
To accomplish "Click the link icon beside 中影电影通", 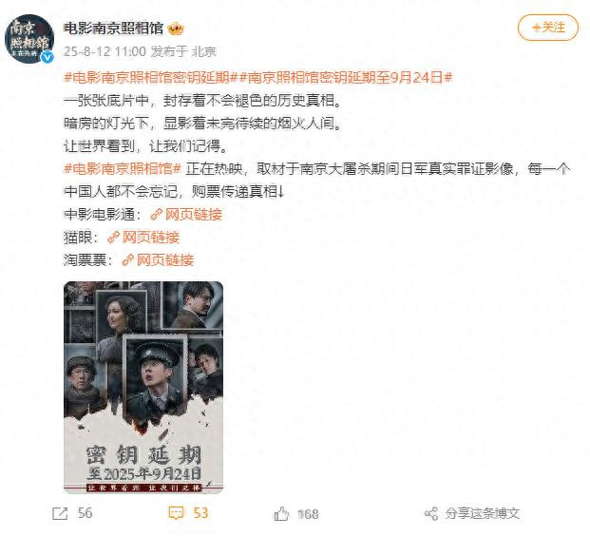I will pyautogui.click(x=156, y=215).
